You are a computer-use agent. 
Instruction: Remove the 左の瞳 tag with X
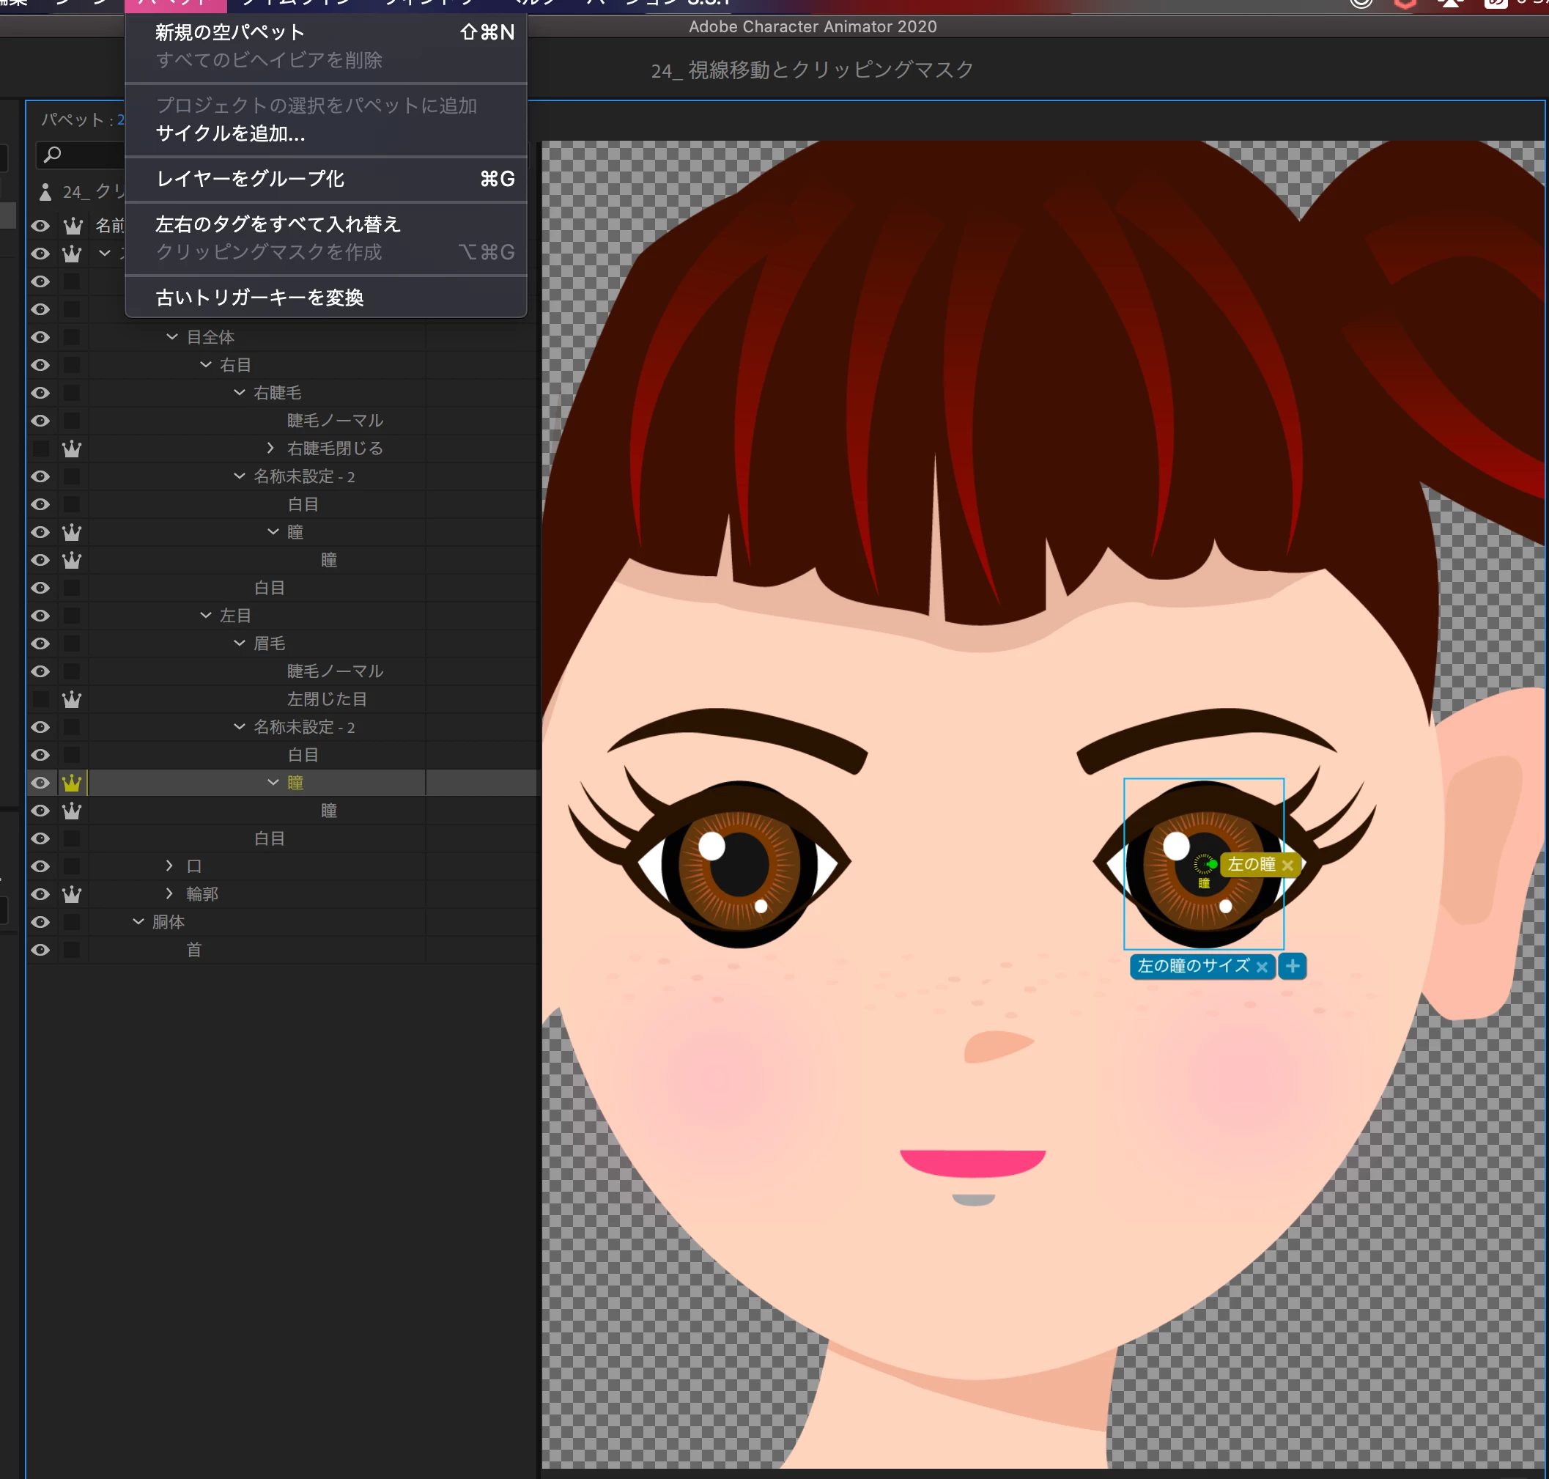coord(1287,865)
